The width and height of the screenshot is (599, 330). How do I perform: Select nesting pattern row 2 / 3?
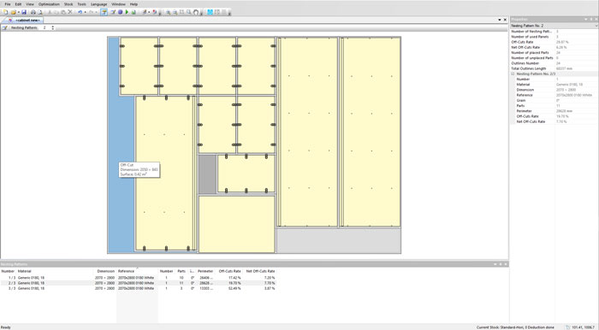click(x=138, y=283)
